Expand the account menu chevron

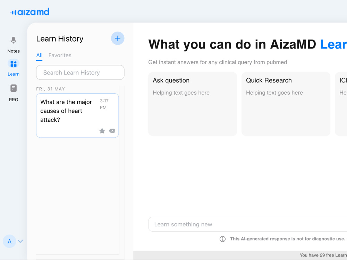click(x=20, y=241)
